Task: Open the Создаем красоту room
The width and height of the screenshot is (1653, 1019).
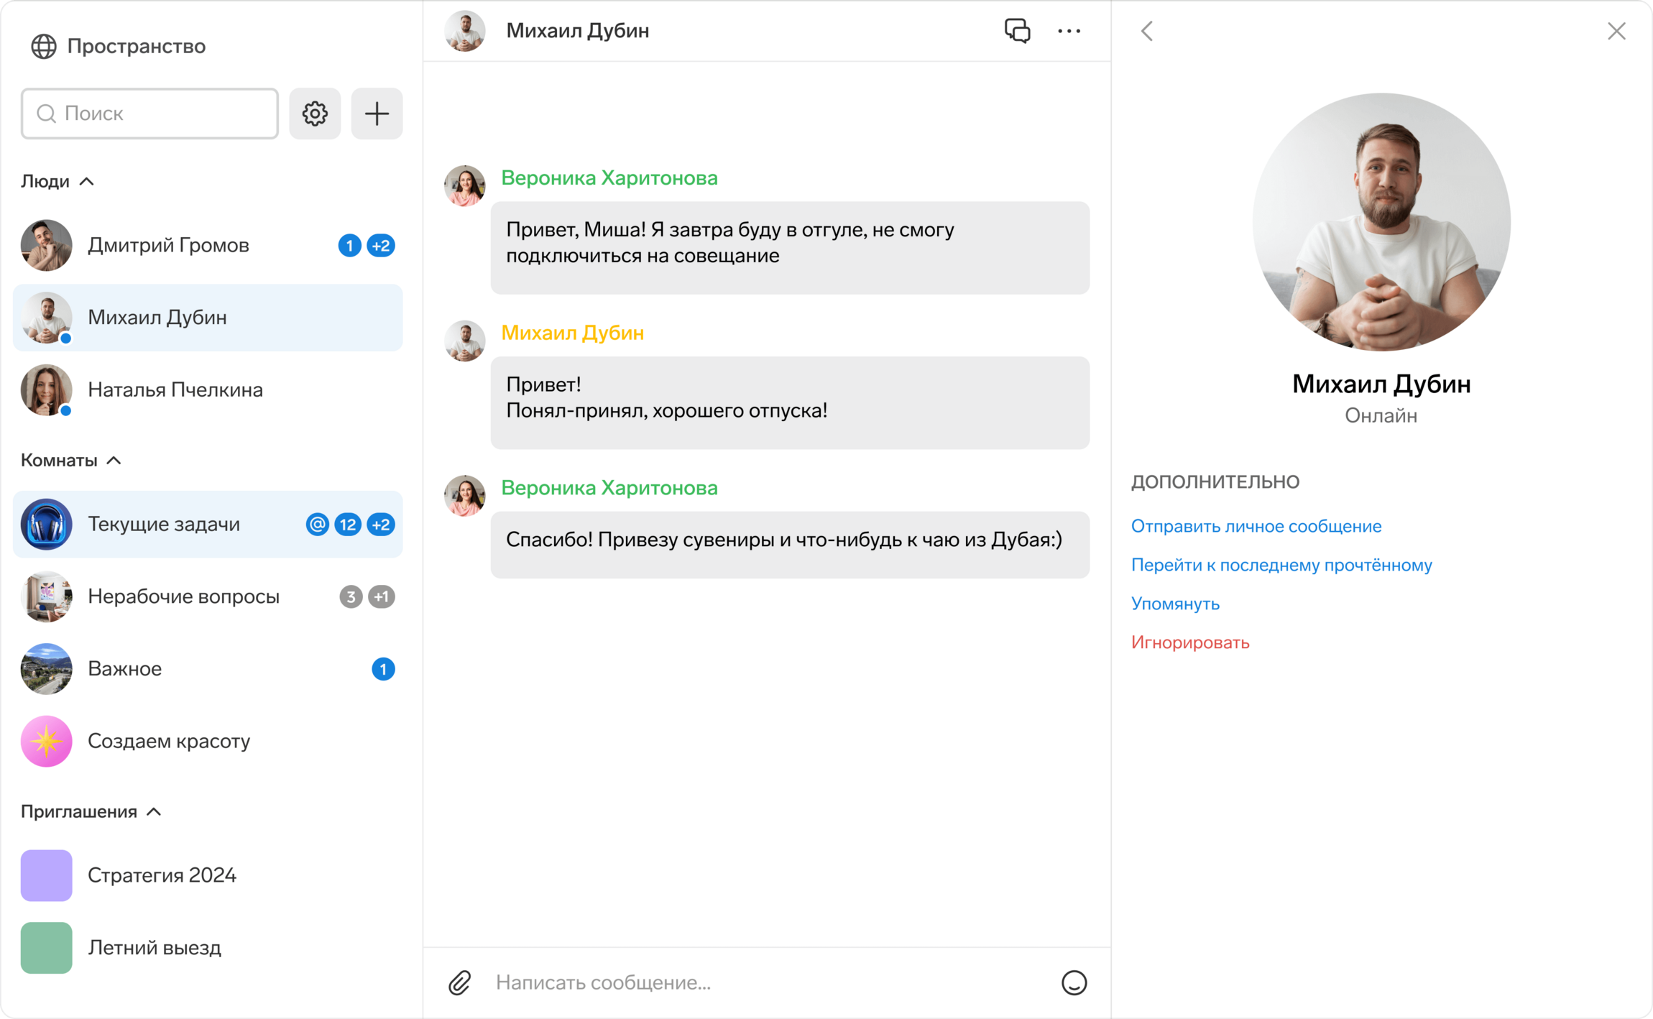Action: pos(208,741)
